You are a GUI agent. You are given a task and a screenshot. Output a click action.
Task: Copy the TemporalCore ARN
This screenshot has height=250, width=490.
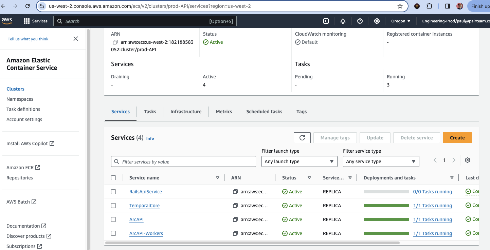coord(235,206)
